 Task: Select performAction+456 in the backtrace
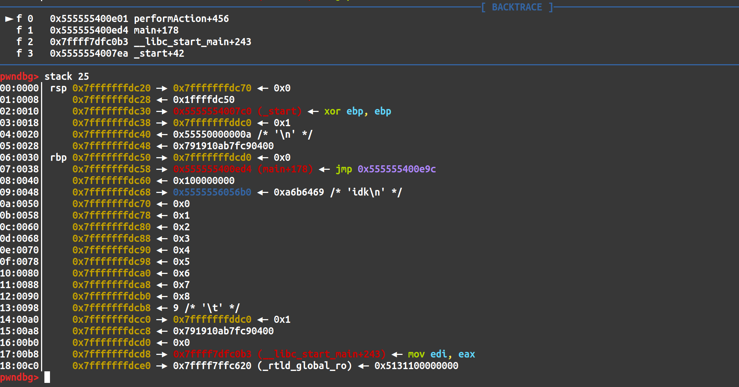coord(181,19)
